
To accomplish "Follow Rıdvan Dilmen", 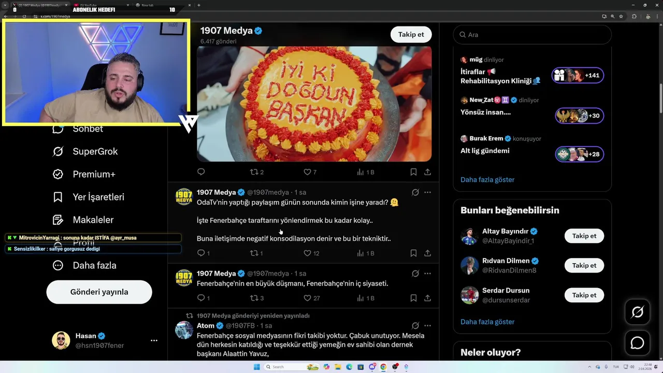I will point(584,265).
